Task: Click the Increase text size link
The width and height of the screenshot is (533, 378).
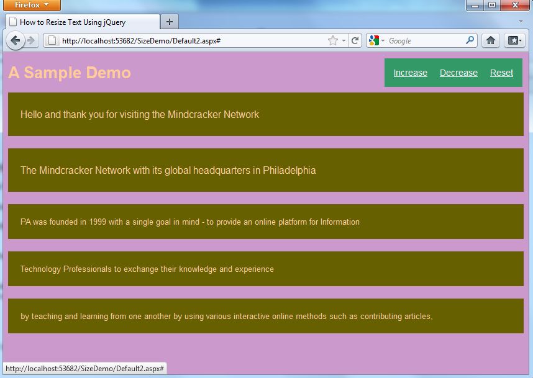Action: tap(410, 73)
